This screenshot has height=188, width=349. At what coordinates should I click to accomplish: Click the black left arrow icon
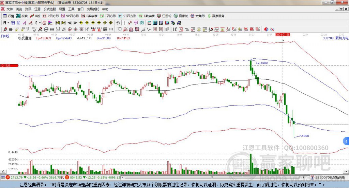pyautogui.click(x=69, y=23)
